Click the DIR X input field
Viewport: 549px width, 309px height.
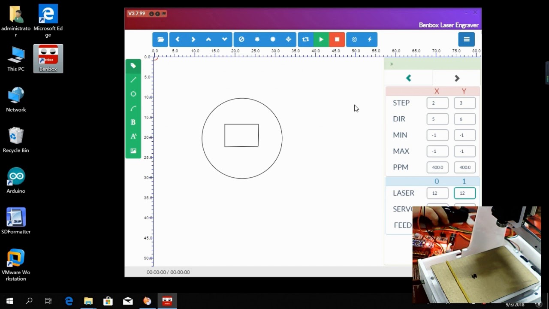tap(437, 119)
